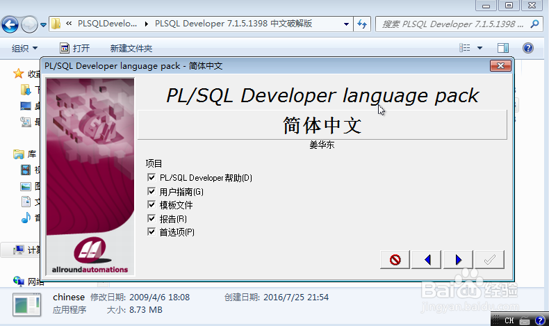Click 新建文件夹 in the toolbar

131,49
